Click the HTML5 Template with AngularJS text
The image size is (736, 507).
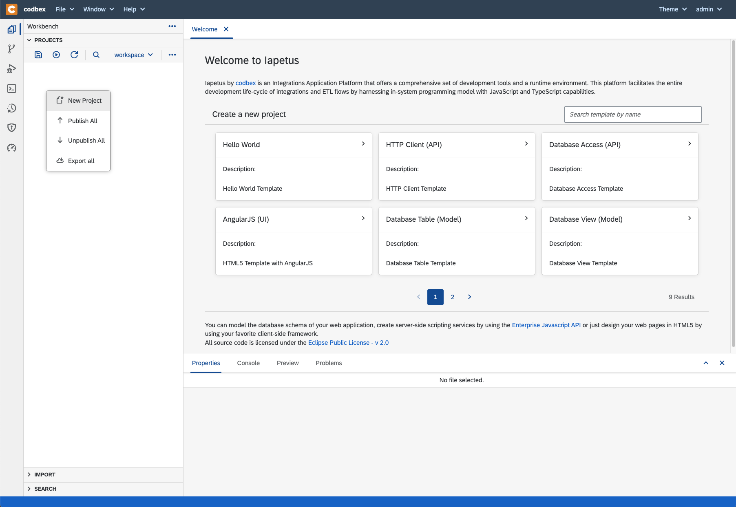[x=268, y=263]
